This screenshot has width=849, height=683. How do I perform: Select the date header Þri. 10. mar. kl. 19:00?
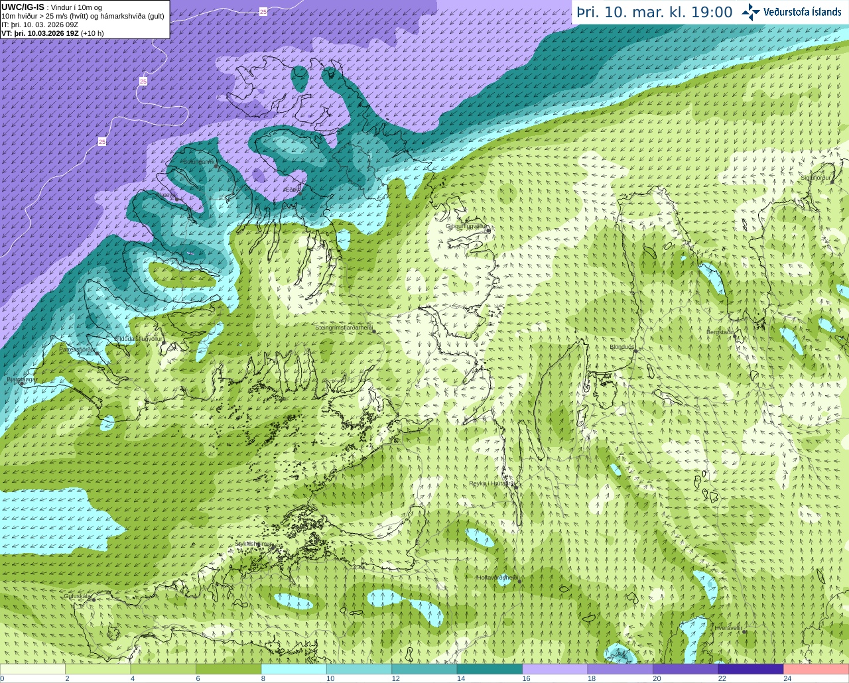654,13
